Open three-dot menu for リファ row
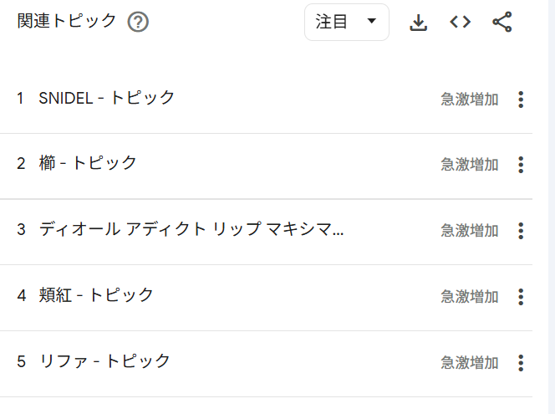555x414 pixels. [x=521, y=363]
